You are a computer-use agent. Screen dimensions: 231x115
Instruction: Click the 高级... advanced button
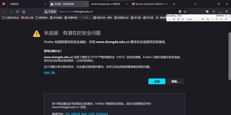click(175, 81)
